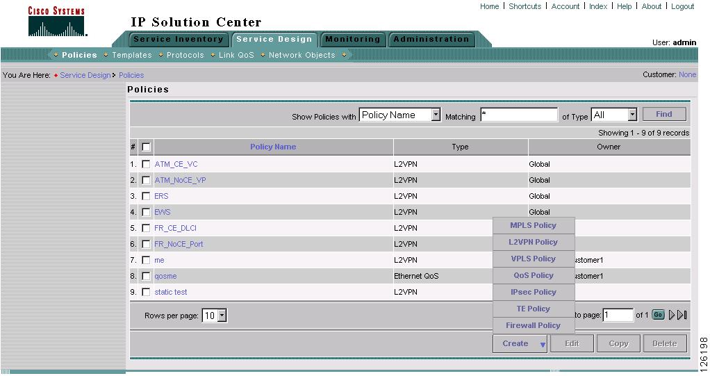Screen dimensions: 710x376
Task: Select the EWS row checkbox
Action: point(146,212)
